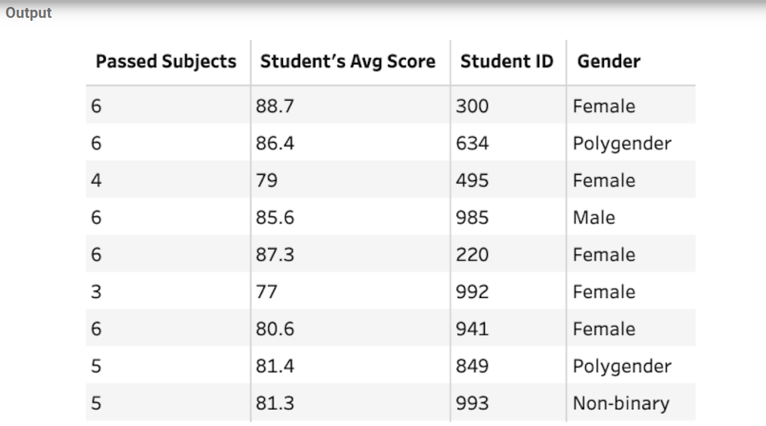The height and width of the screenshot is (426, 766).
Task: Click the Student's Avg Score column header
Action: click(347, 62)
